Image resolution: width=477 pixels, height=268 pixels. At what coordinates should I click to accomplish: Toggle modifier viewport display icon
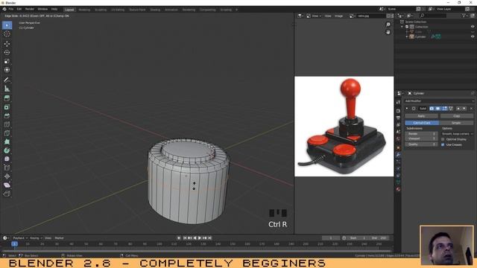(438, 109)
